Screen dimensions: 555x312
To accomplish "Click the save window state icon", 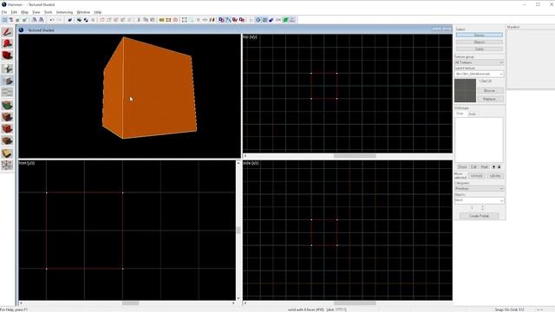I will [x=41, y=20].
